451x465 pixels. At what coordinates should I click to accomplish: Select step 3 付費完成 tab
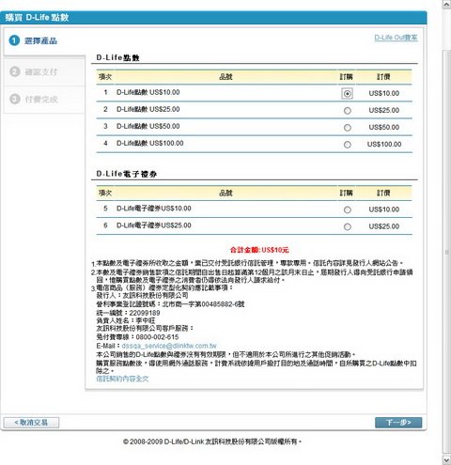(44, 100)
